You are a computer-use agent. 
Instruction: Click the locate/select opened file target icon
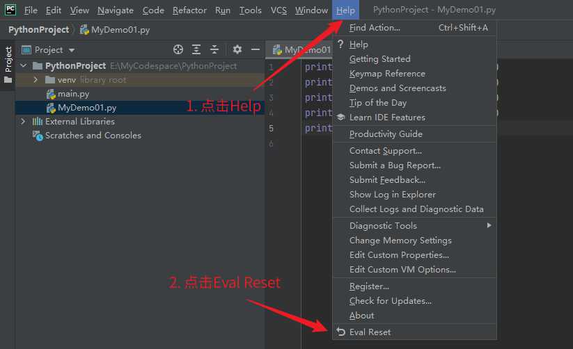(178, 49)
